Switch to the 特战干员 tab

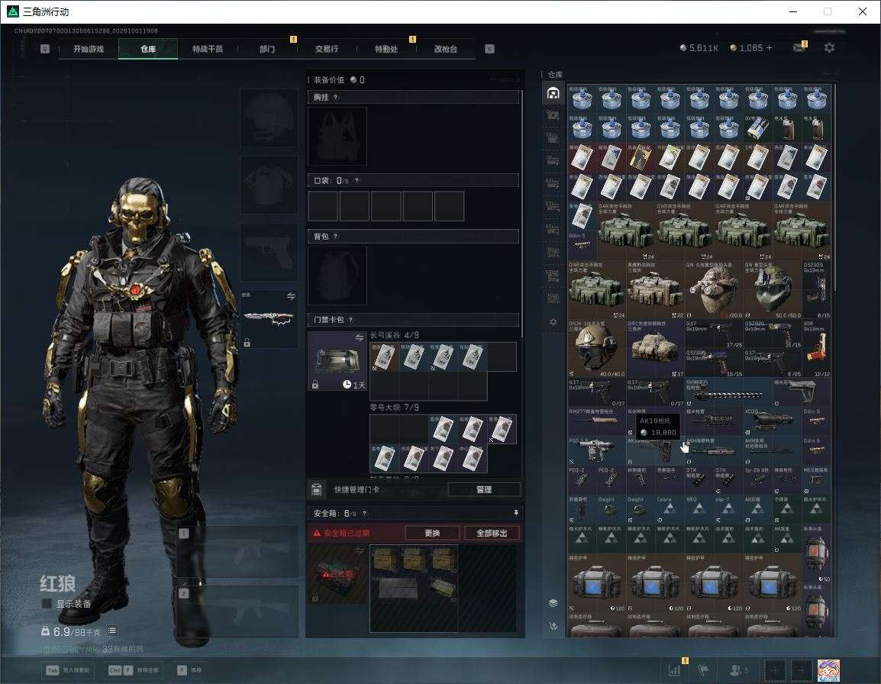pyautogui.click(x=208, y=49)
